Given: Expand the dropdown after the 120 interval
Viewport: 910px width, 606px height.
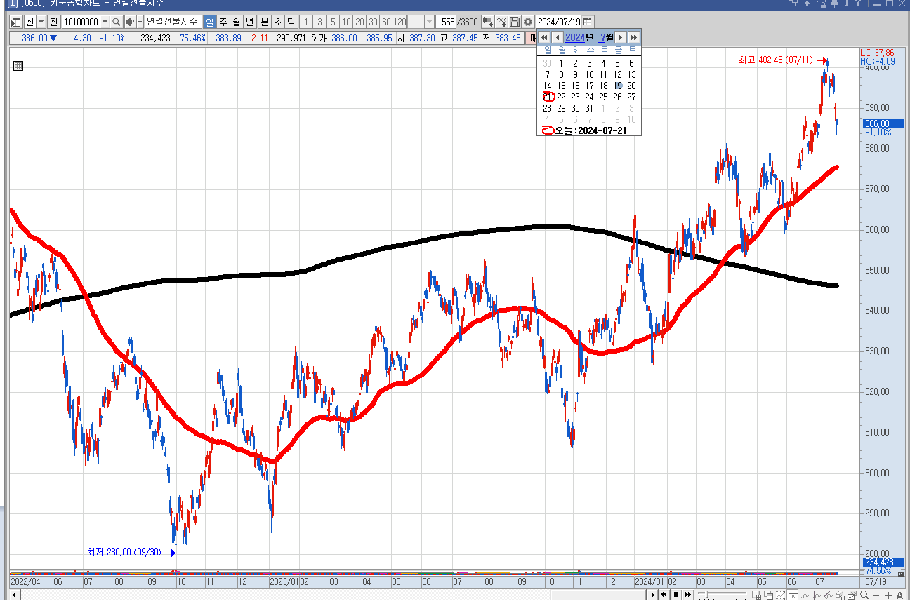Looking at the screenshot, I should click(x=429, y=22).
